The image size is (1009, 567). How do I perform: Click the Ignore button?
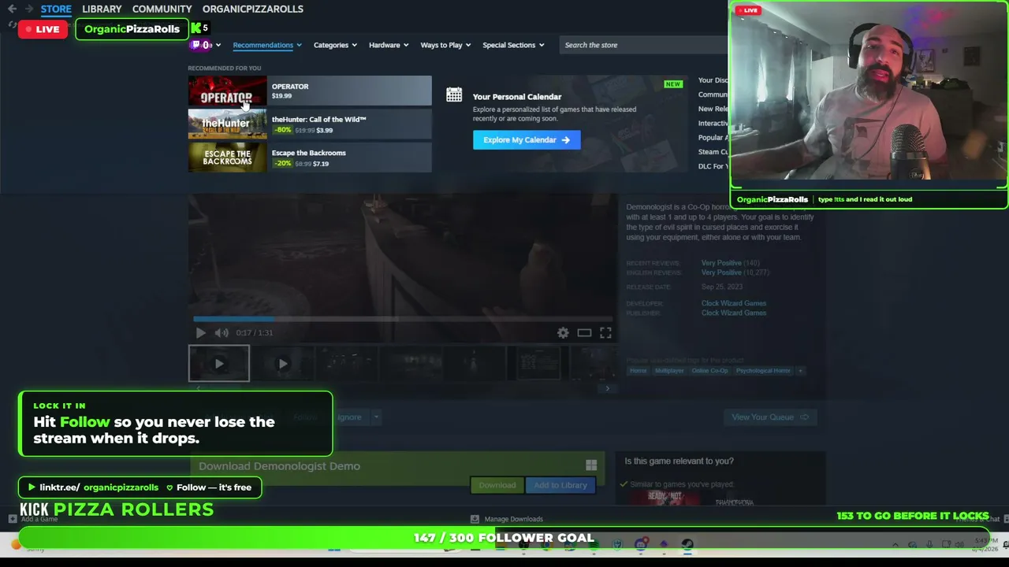(x=349, y=417)
